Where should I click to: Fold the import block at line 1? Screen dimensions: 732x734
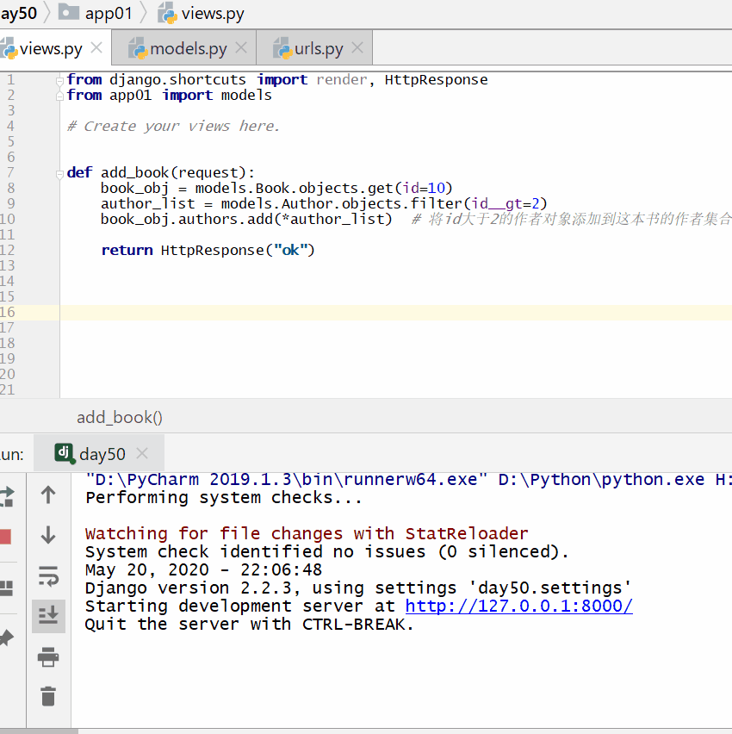coord(61,80)
